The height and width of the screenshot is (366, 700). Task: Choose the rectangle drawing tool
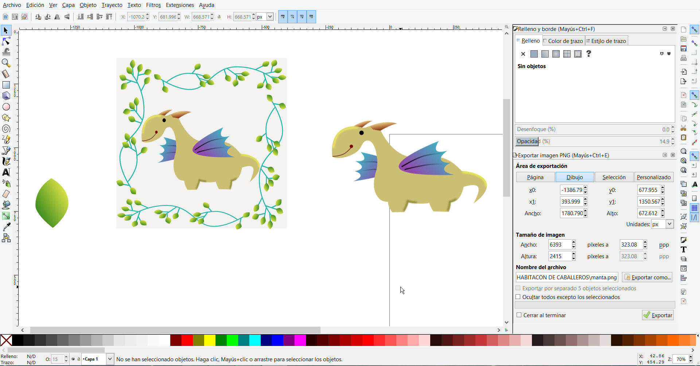click(x=6, y=85)
